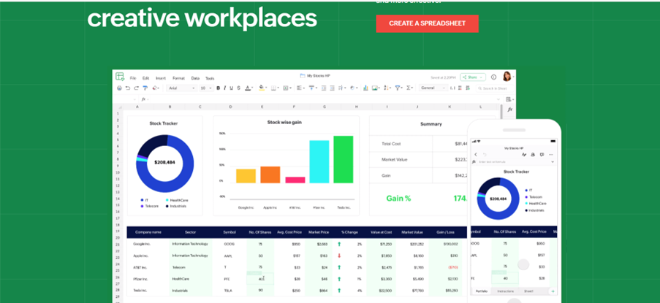Click the Sort A-Z icon
The width and height of the screenshot is (660, 303).
[386, 88]
